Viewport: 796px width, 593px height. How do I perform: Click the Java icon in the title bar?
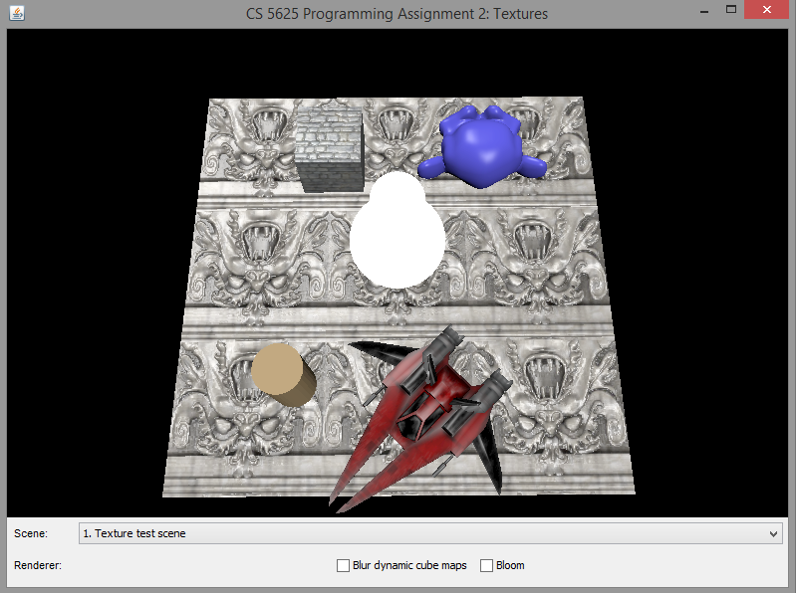click(x=16, y=14)
